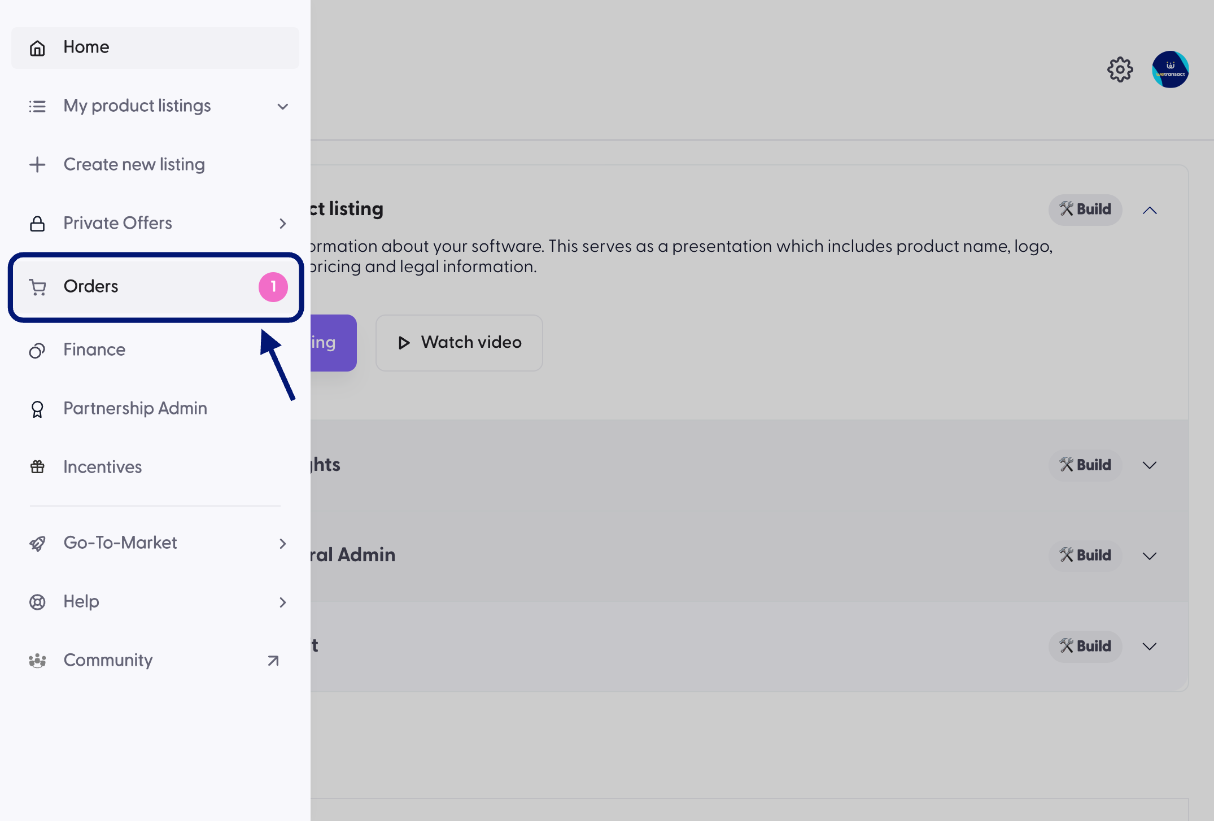Click the play icon in Watch video
Viewport: 1214px width, 821px height.
(404, 343)
